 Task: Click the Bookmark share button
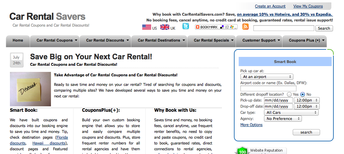coord(216,27)
